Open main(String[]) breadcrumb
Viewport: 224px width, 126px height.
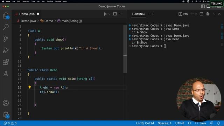pyautogui.click(x=70, y=21)
